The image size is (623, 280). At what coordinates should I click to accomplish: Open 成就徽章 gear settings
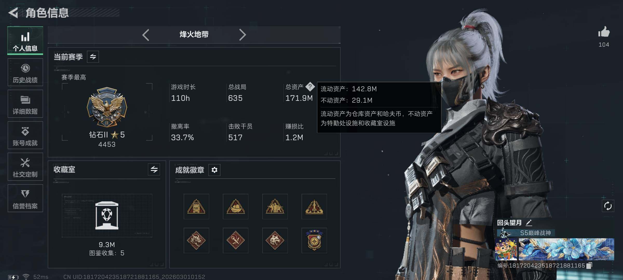tap(214, 170)
